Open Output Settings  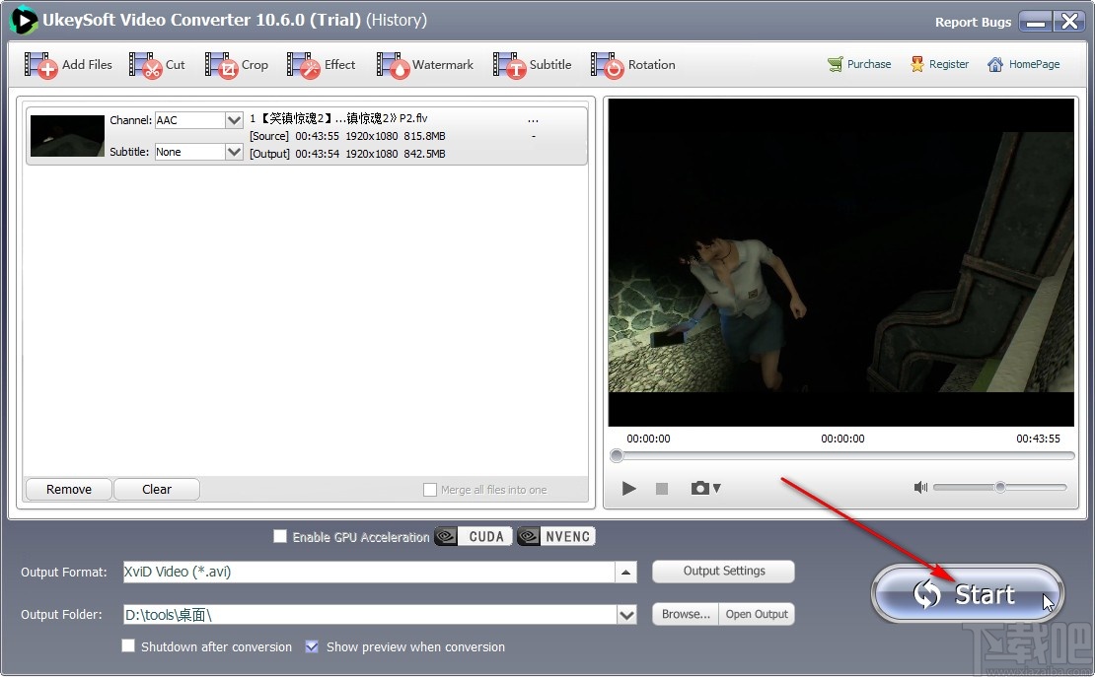pos(723,571)
